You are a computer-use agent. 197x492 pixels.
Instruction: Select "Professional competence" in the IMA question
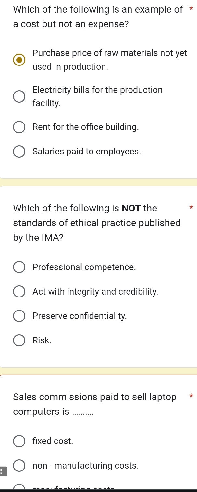19,267
